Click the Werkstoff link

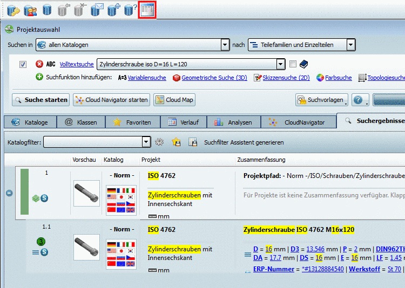click(x=364, y=269)
